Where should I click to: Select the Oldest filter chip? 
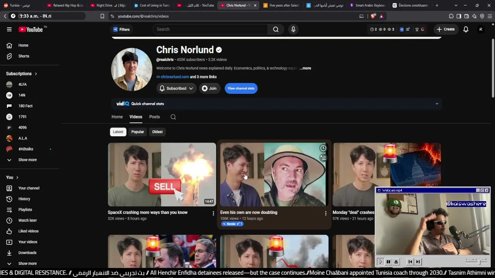click(x=157, y=132)
